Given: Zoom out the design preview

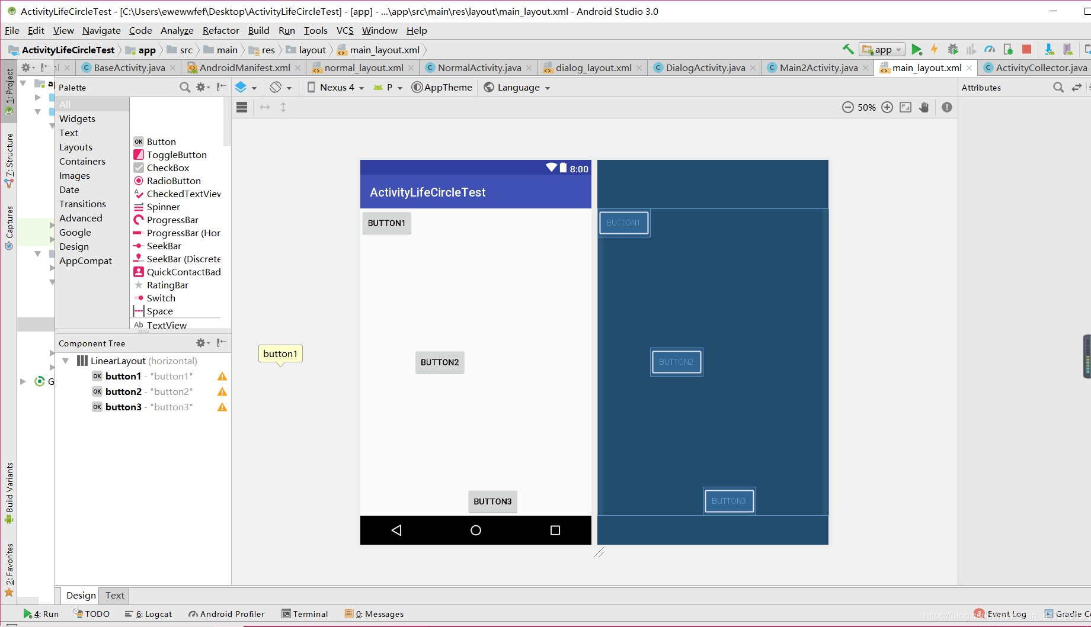Looking at the screenshot, I should 848,107.
